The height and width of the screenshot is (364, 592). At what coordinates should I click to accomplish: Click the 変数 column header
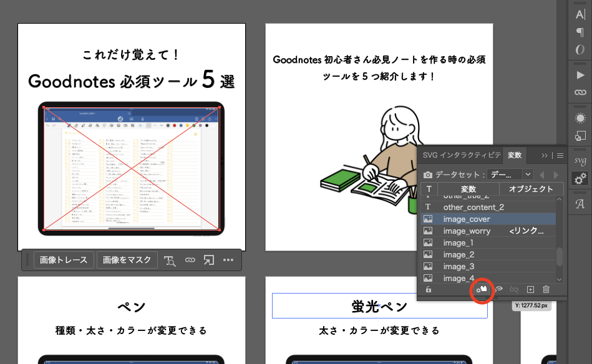[x=468, y=189]
